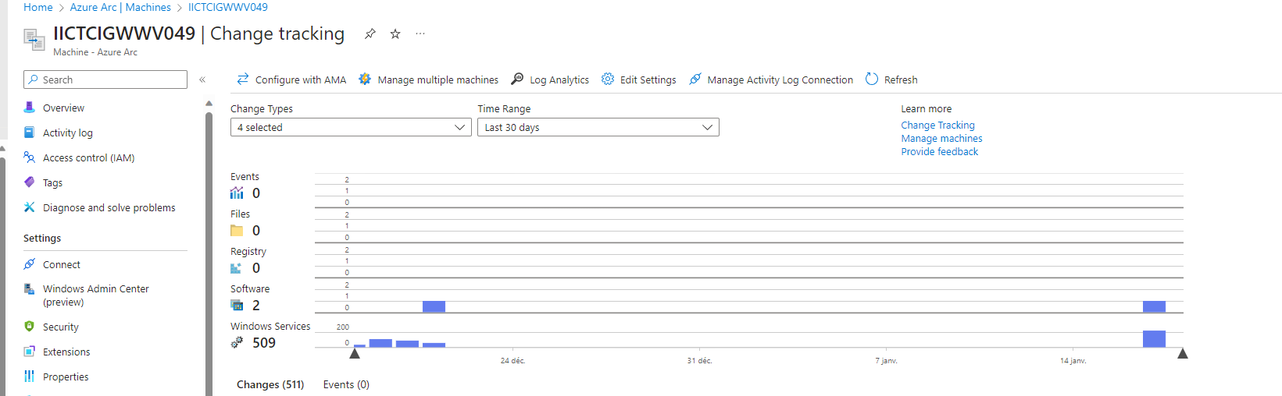
Task: Click the Events chart icon
Action: pos(237,193)
